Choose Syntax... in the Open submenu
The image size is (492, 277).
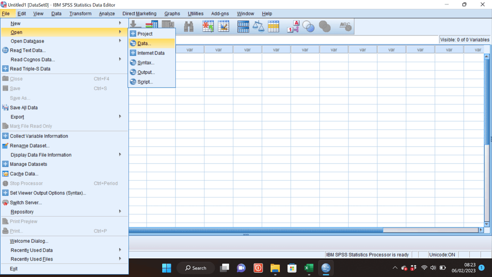coord(152,63)
